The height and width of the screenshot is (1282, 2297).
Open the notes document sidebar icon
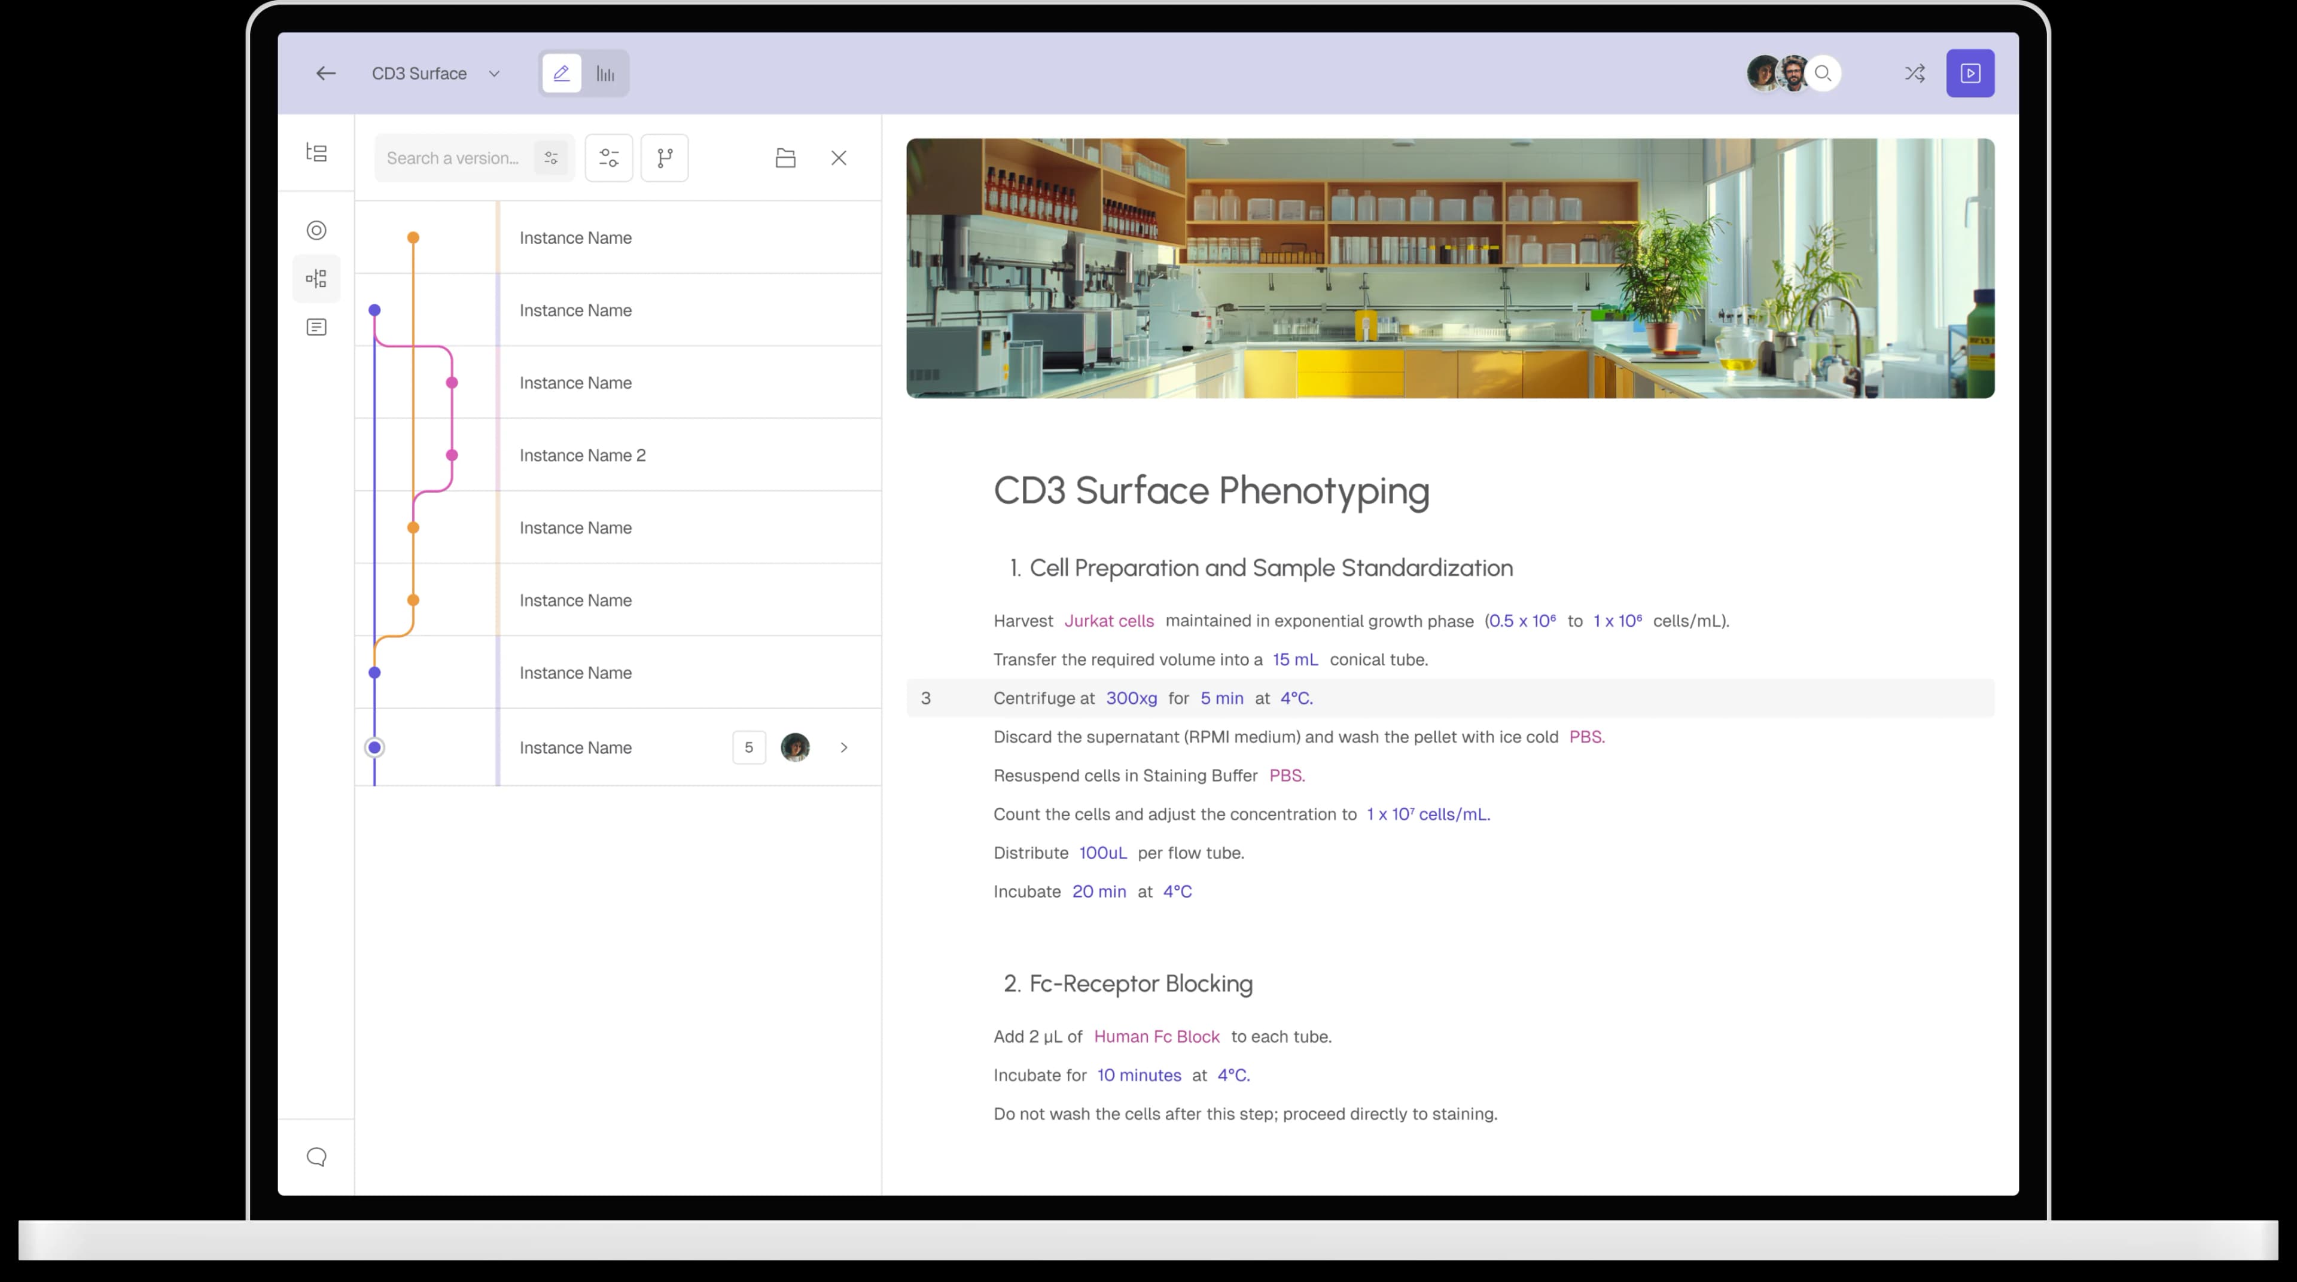(316, 327)
